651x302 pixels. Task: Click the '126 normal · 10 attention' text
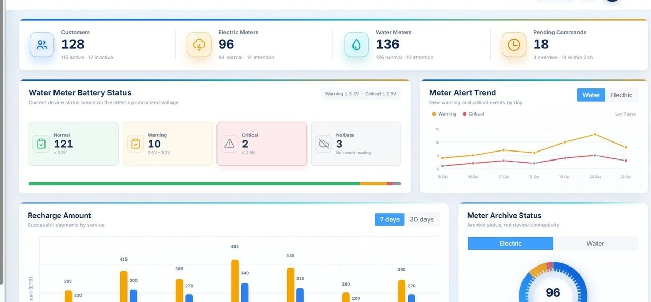[x=404, y=57]
